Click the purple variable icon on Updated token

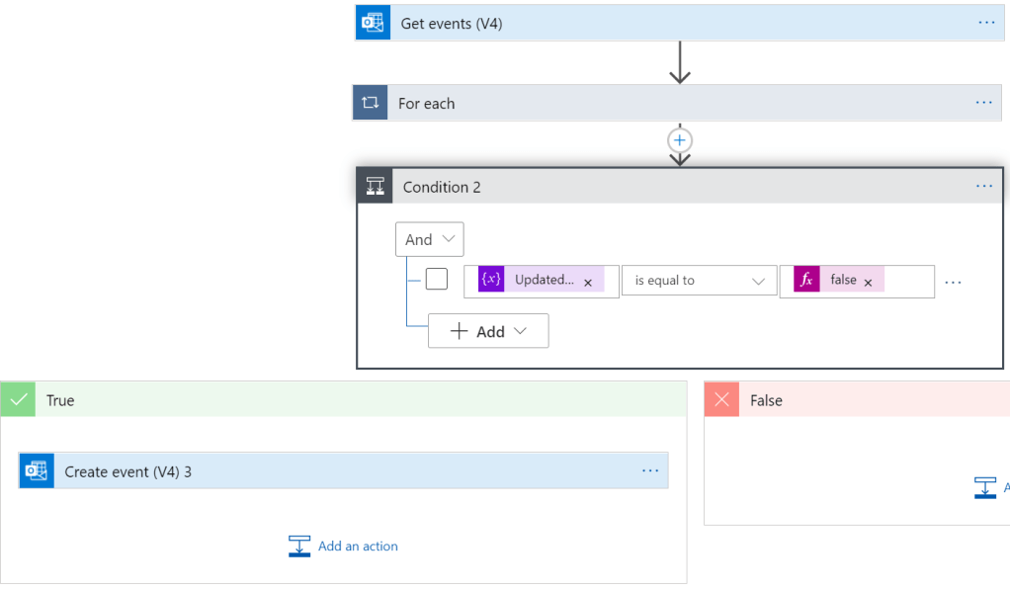(491, 281)
